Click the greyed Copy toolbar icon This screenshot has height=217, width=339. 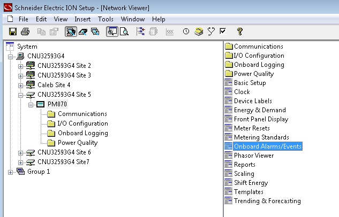pos(41,32)
